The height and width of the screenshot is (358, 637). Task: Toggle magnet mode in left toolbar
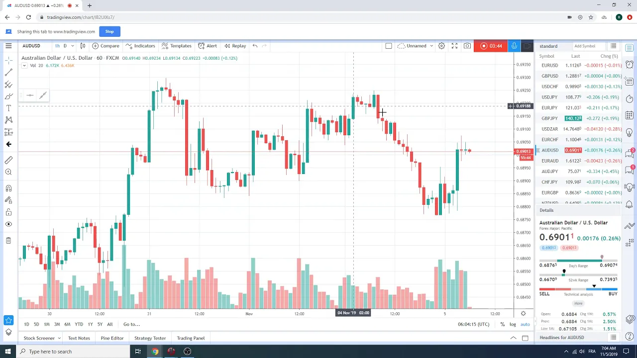(8, 188)
